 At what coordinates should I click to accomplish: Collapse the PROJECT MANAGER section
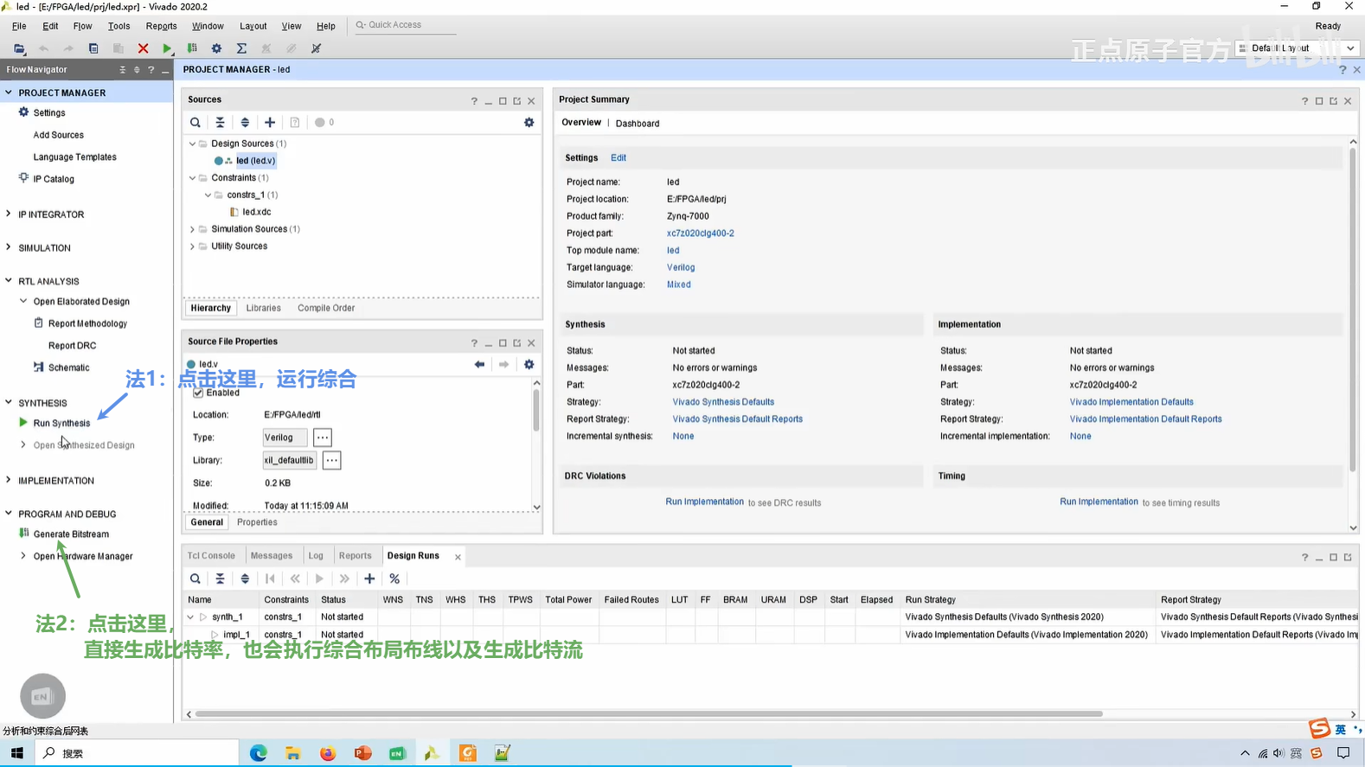click(9, 93)
